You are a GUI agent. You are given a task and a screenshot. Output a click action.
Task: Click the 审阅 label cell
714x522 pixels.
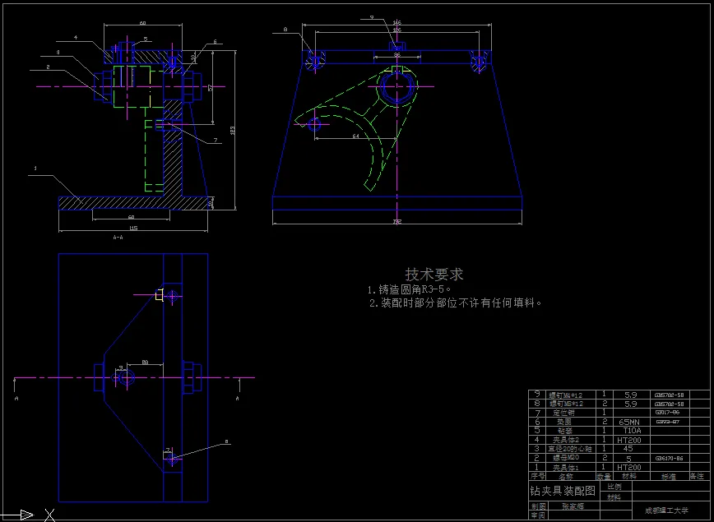tap(538, 515)
